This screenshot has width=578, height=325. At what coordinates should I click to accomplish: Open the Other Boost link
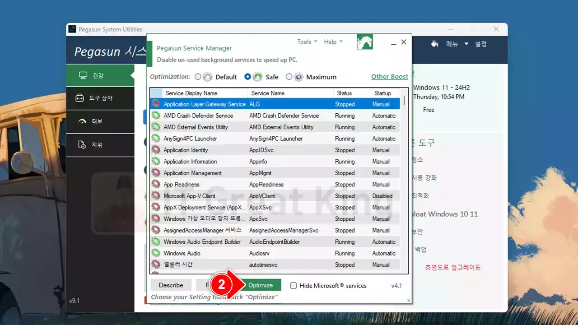pyautogui.click(x=390, y=77)
